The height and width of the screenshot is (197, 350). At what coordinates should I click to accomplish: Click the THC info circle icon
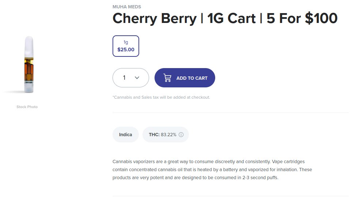[181, 135]
